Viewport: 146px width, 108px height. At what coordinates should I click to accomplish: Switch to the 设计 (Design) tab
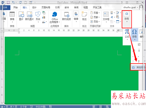tap(34, 8)
